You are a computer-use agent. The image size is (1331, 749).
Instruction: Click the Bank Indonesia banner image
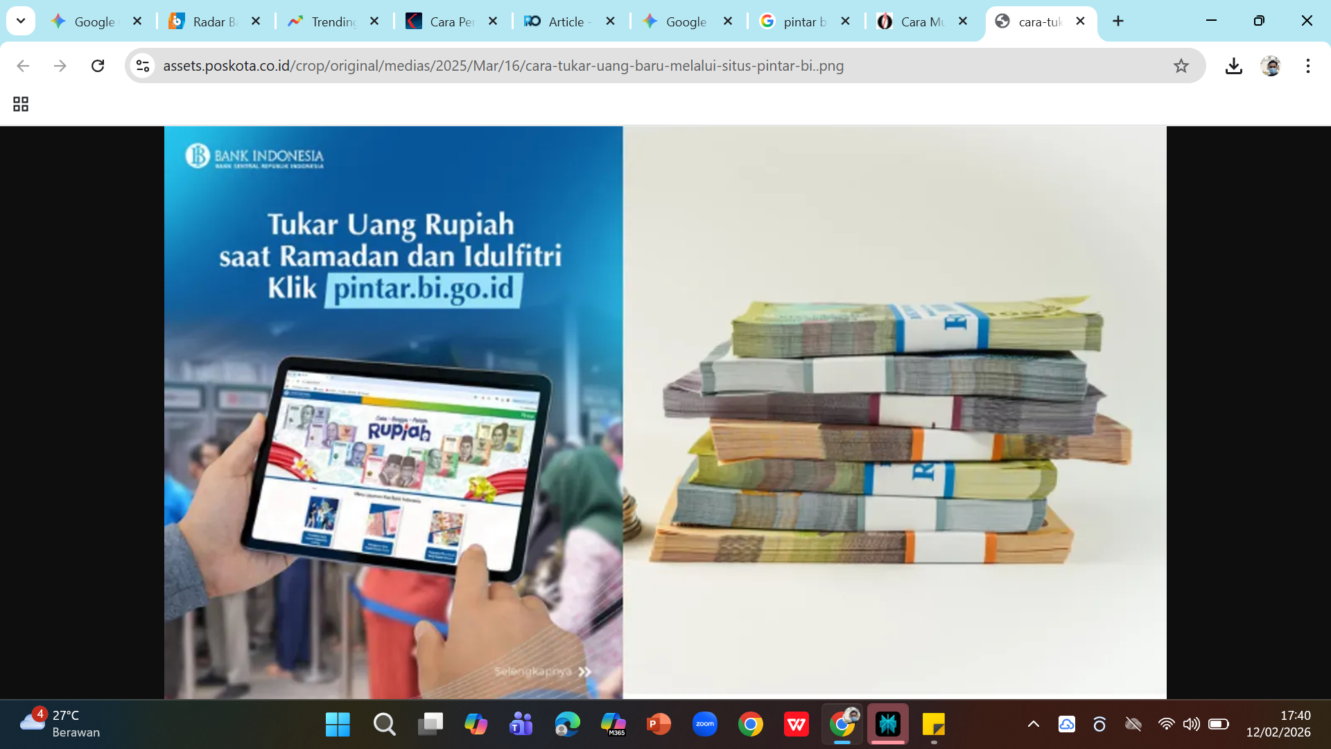tap(665, 412)
